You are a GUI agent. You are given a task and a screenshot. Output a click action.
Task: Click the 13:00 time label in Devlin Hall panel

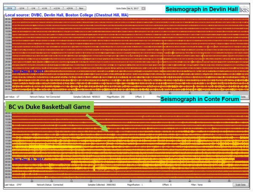[8, 40]
